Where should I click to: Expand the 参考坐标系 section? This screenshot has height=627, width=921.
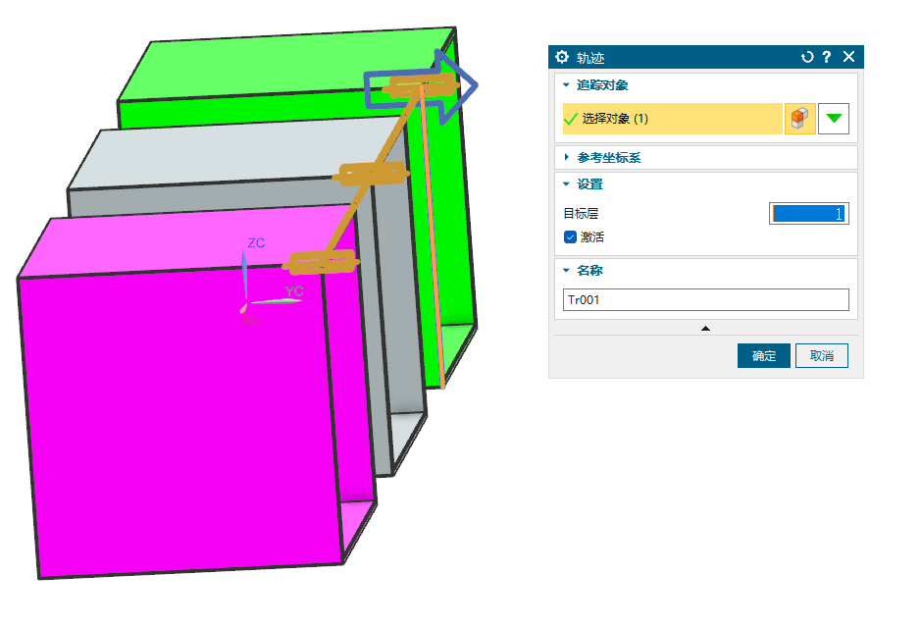pos(566,157)
